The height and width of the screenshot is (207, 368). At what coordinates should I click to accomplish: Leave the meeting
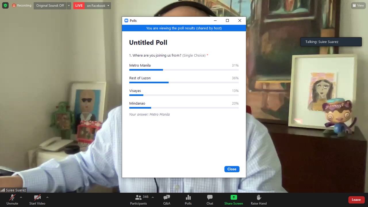coord(356,200)
